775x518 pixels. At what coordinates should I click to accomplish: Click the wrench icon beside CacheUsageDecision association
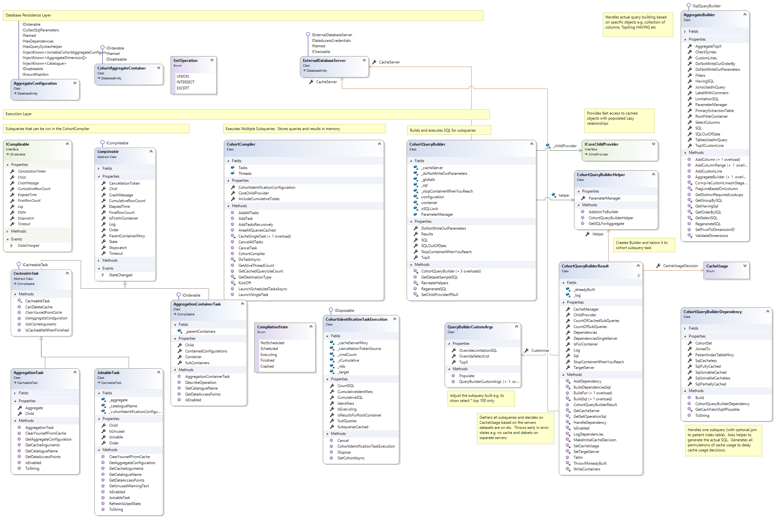[658, 266]
